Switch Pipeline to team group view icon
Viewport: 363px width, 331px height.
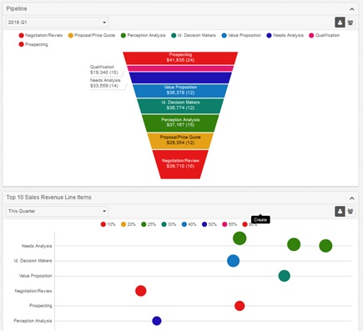point(350,23)
